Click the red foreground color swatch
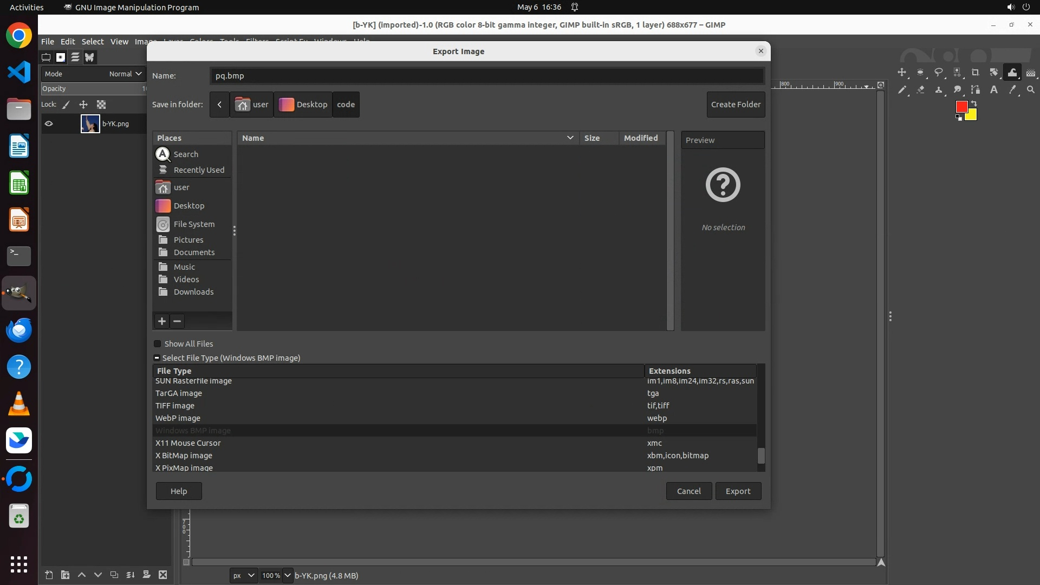1040x585 pixels. 961,107
